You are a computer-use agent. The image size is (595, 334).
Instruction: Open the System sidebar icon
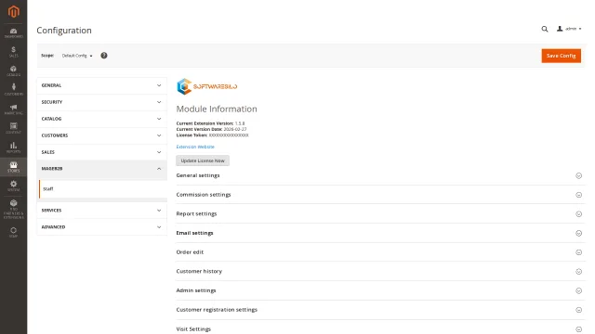(x=13, y=186)
